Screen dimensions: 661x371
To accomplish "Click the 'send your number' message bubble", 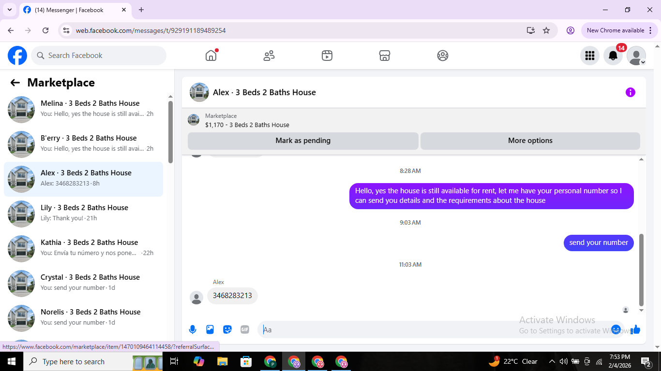I will 599,243.
